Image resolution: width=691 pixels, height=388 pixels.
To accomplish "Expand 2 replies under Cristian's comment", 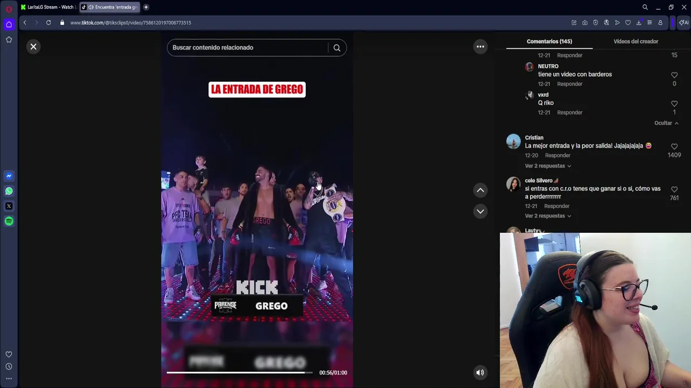I will coord(548,166).
